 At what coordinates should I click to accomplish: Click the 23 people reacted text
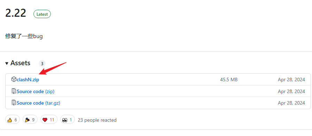(97, 120)
